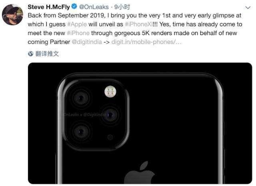This screenshot has height=186, width=256.
Task: Click the globe icon beside 翻译推文
Action: (30, 54)
